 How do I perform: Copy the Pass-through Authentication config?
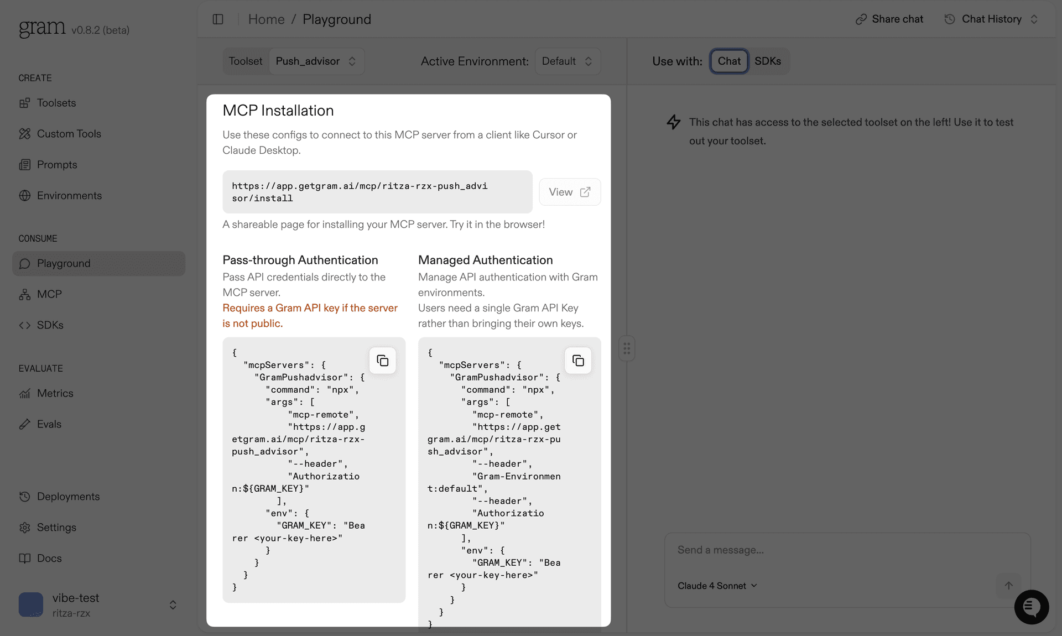click(382, 361)
